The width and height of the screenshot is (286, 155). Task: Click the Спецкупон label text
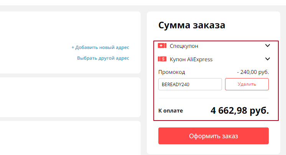(184, 46)
